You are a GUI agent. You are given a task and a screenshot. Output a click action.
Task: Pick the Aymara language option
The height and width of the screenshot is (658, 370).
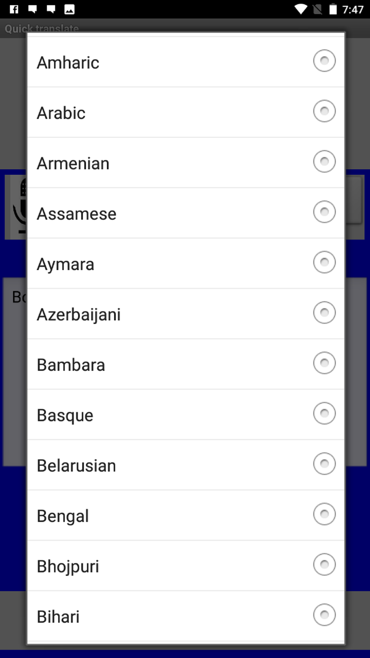324,262
